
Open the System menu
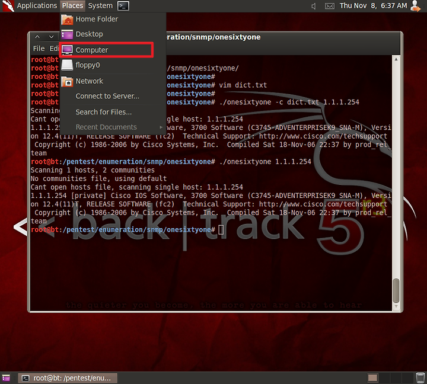pyautogui.click(x=100, y=5)
